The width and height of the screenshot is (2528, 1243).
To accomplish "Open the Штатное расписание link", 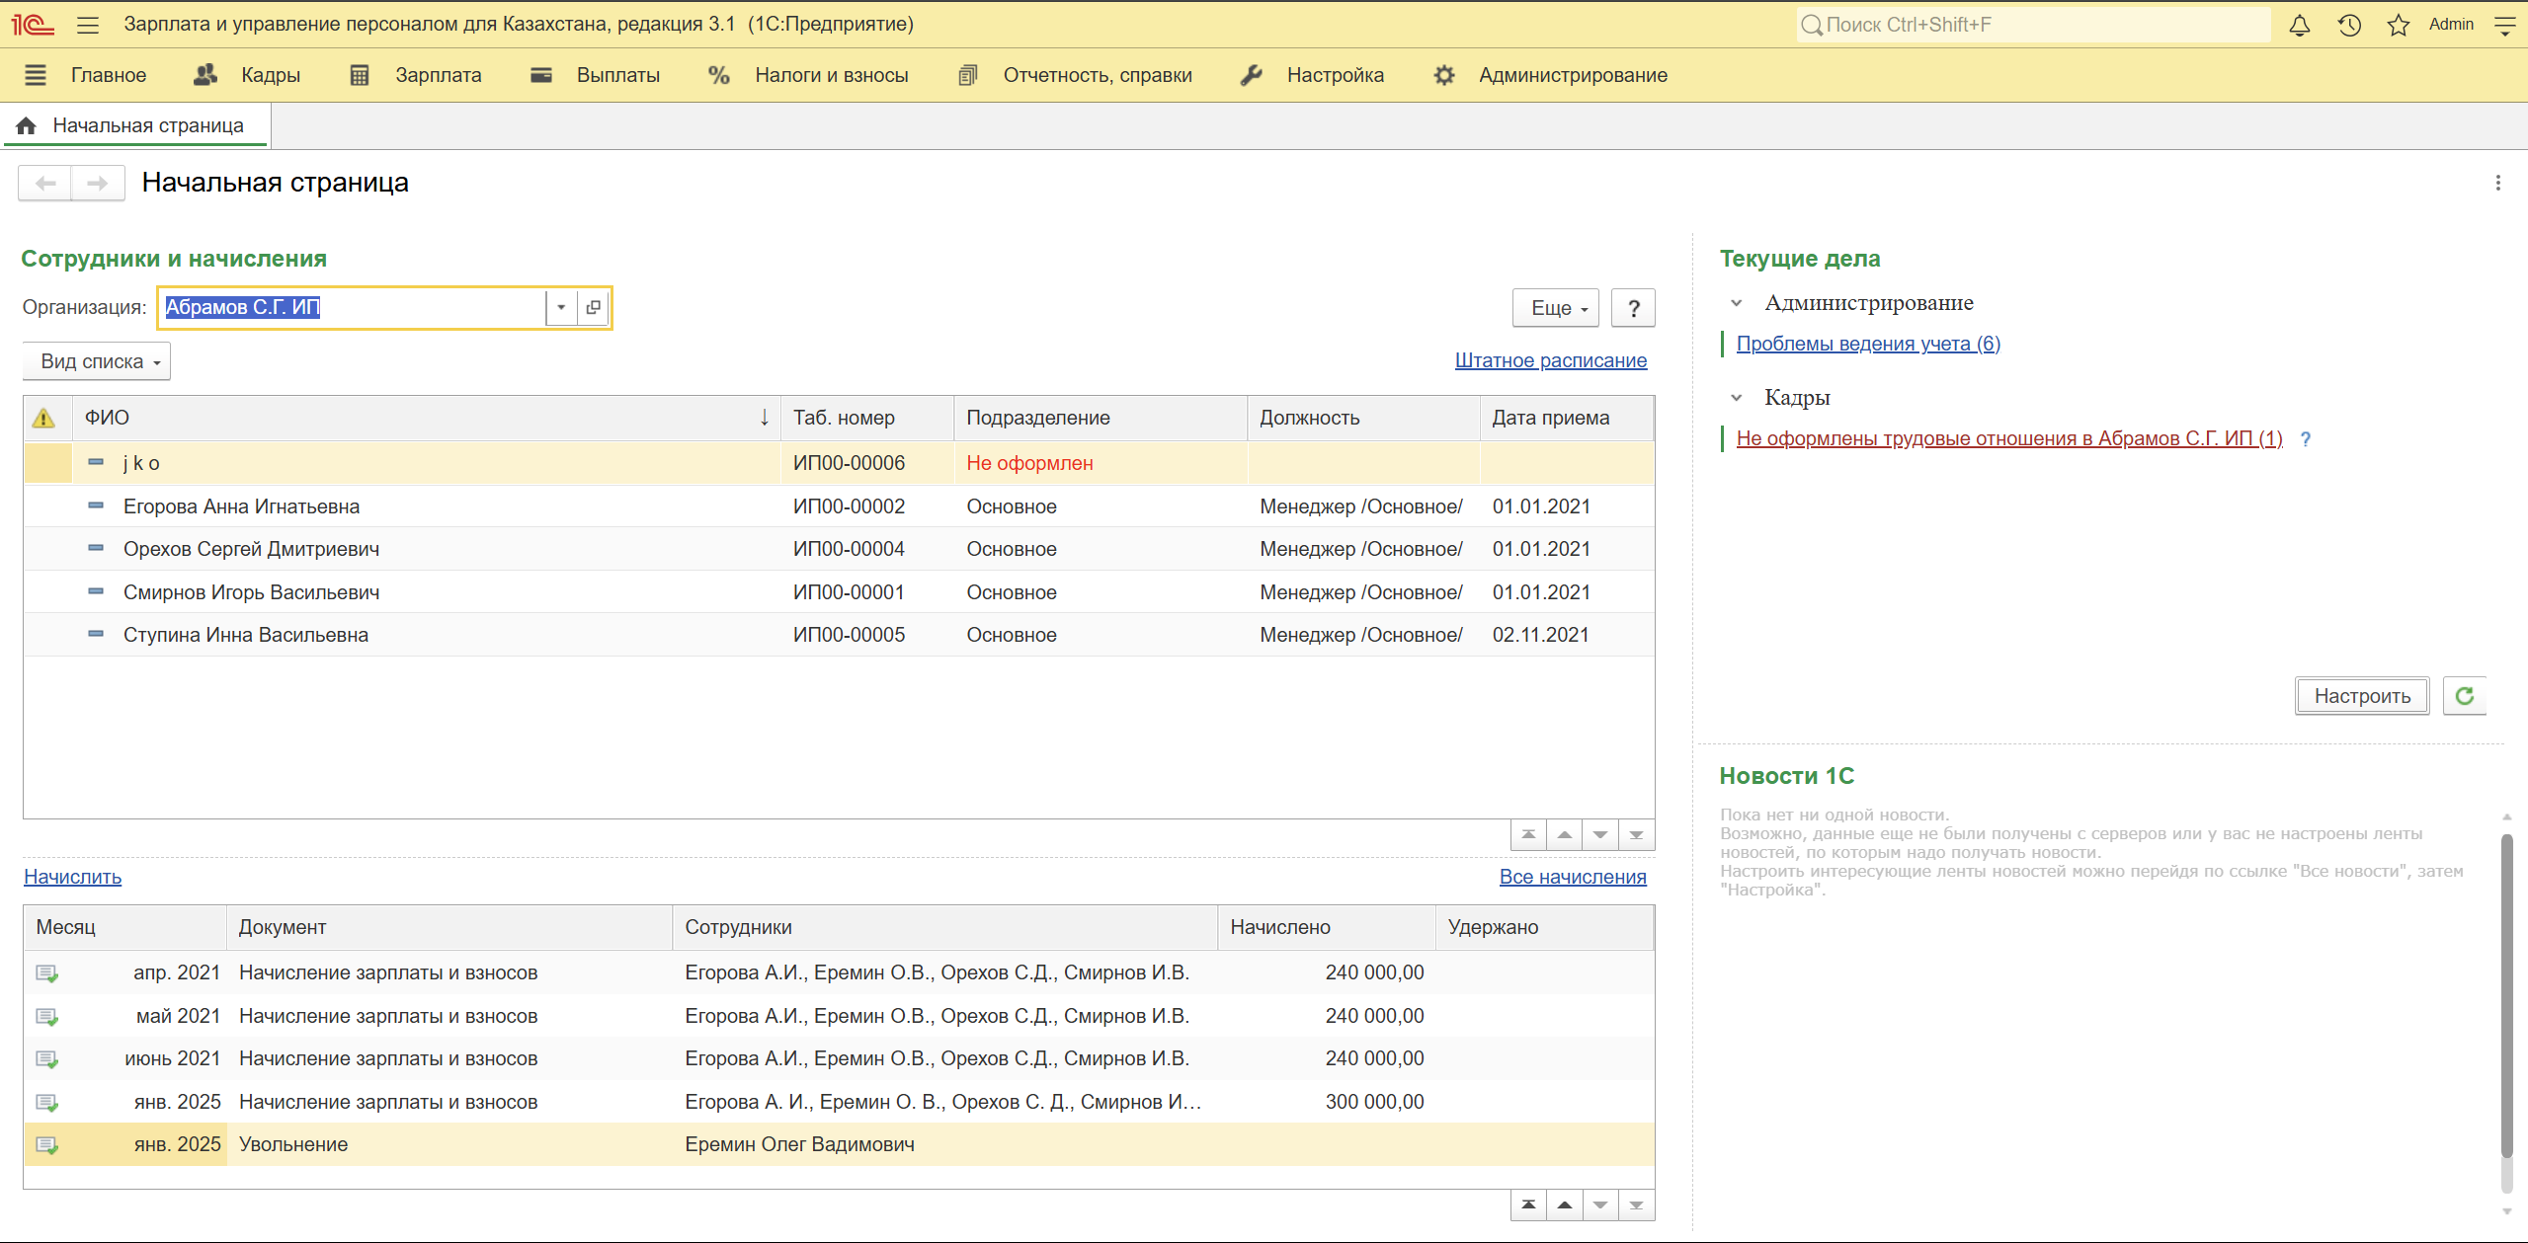I will (1551, 360).
